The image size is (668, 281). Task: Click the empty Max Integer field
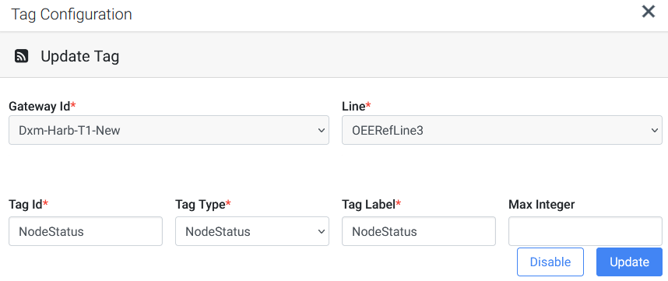[585, 231]
